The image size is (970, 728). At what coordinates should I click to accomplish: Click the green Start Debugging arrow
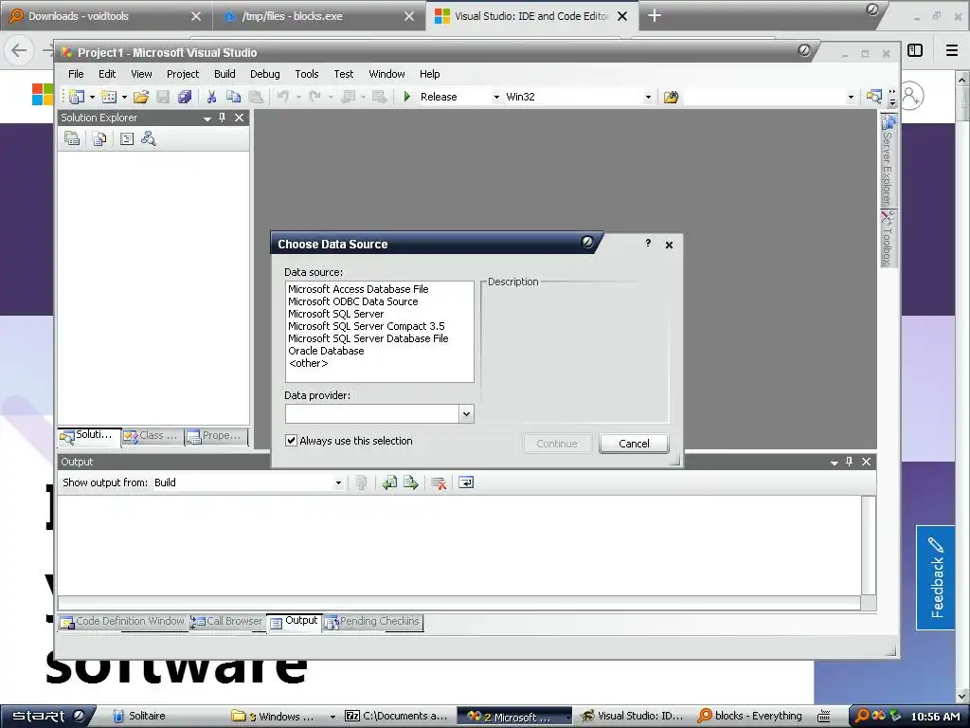(407, 97)
